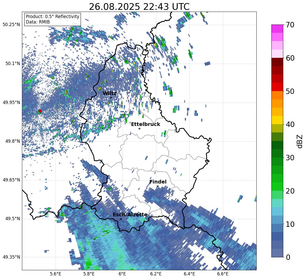Click the bright red colorbar segment near 50
This screenshot has width=306, height=279.
(277, 87)
